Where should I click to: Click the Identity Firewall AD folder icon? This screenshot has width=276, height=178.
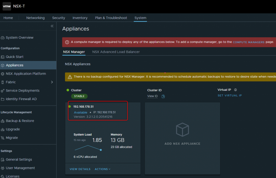pos(2,99)
